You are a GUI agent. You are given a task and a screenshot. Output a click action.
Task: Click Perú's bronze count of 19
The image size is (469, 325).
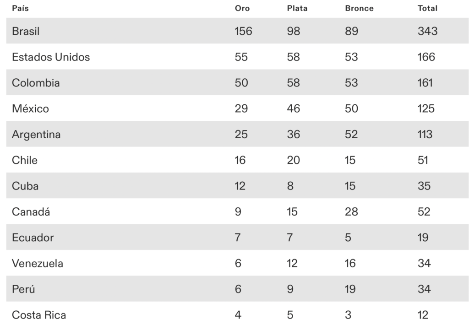pyautogui.click(x=351, y=289)
